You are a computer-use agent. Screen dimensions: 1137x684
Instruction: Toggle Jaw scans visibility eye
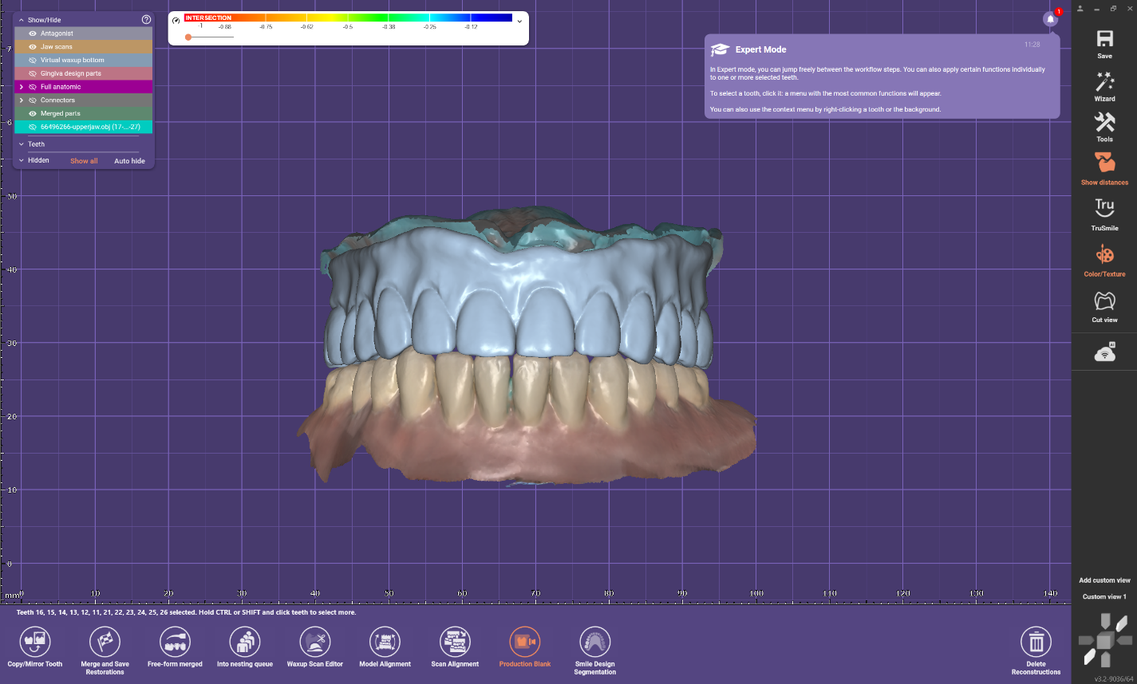[33, 47]
